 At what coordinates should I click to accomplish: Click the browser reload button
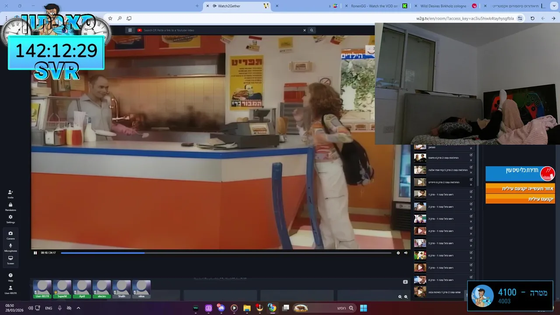(x=532, y=18)
